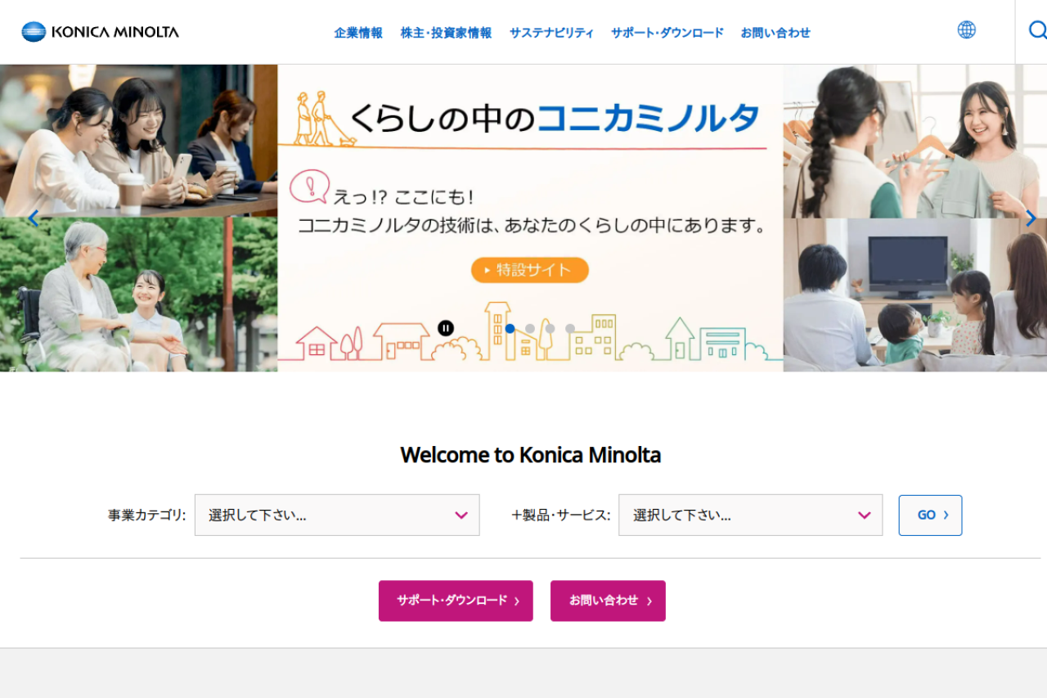Open the 株主・投資家情報 menu
Viewport: 1047px width, 698px height.
click(446, 33)
